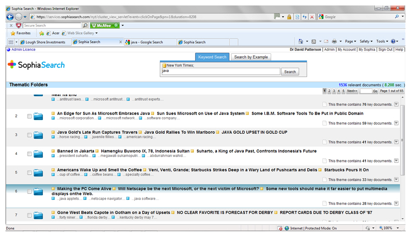
Task: Go to the Next>> results page
Action: click(352, 91)
